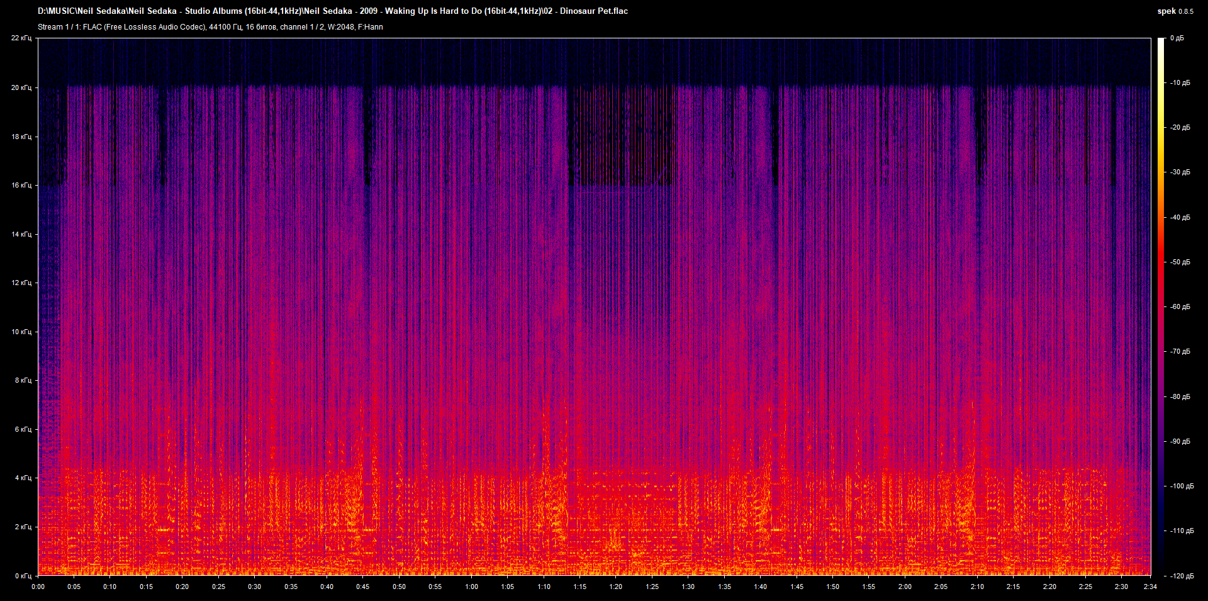The image size is (1208, 601).
Task: Click the spek version label
Action: [1175, 11]
